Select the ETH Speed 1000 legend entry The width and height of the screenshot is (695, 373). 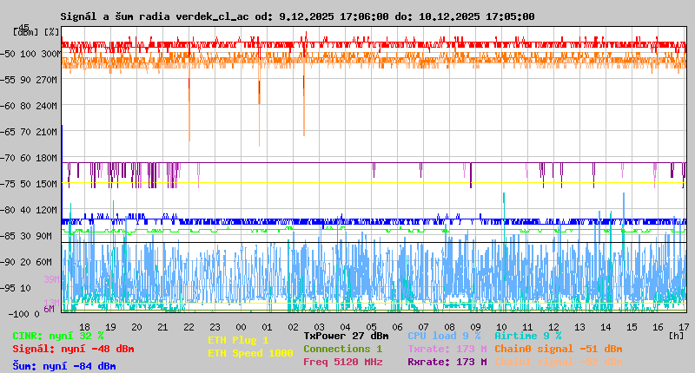pyautogui.click(x=250, y=353)
